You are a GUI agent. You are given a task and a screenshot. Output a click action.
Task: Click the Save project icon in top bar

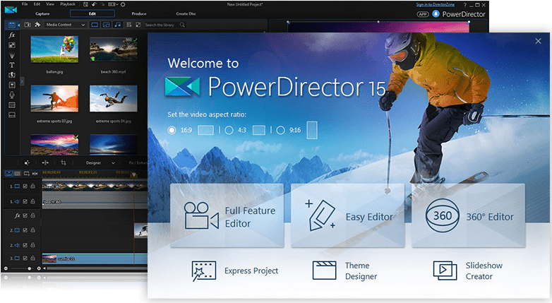tap(85, 4)
